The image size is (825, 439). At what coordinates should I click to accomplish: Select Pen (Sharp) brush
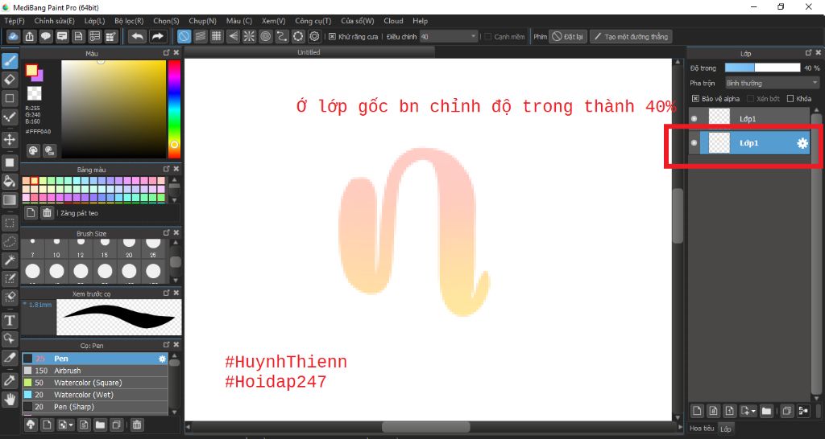95,407
